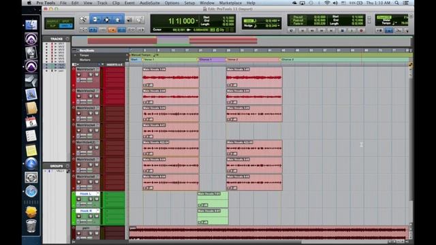Click the Play transport button
The image size is (436, 245).
point(352,31)
